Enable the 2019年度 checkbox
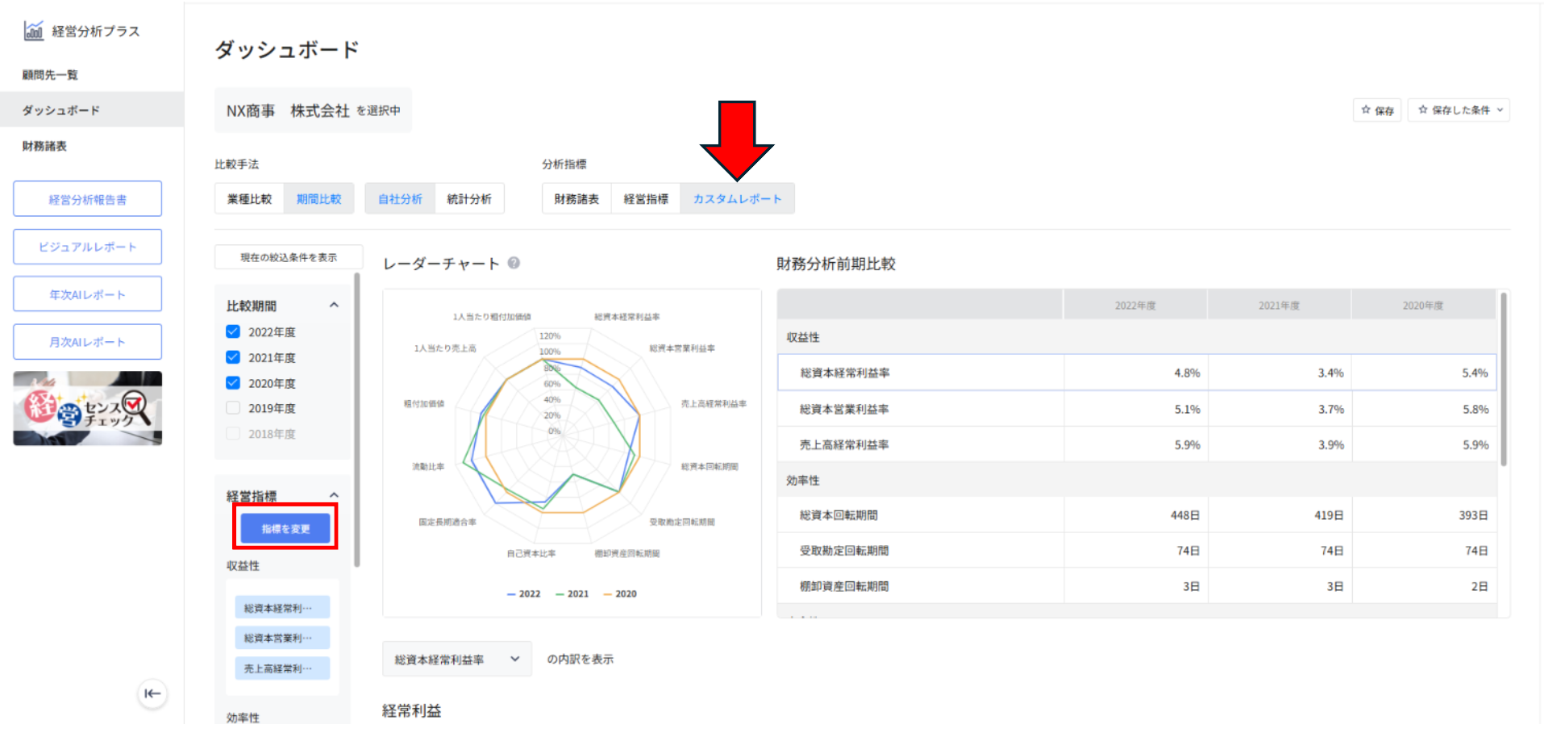Screen dimensions: 1544x737 click(233, 408)
